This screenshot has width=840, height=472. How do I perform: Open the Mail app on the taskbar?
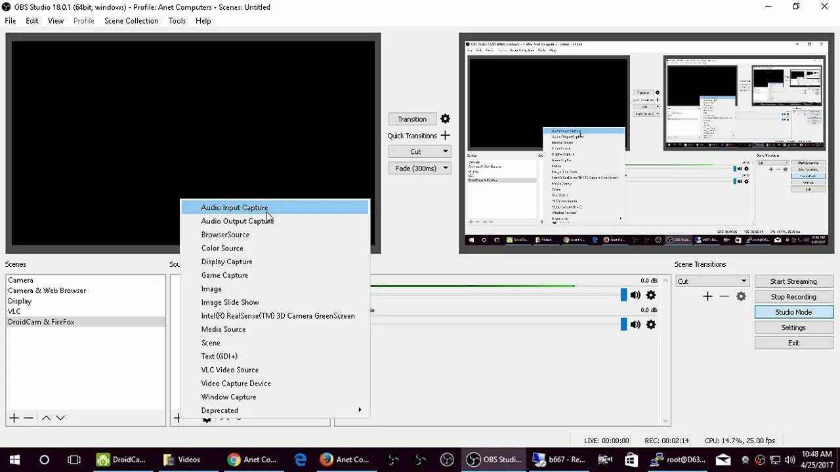pyautogui.click(x=723, y=460)
